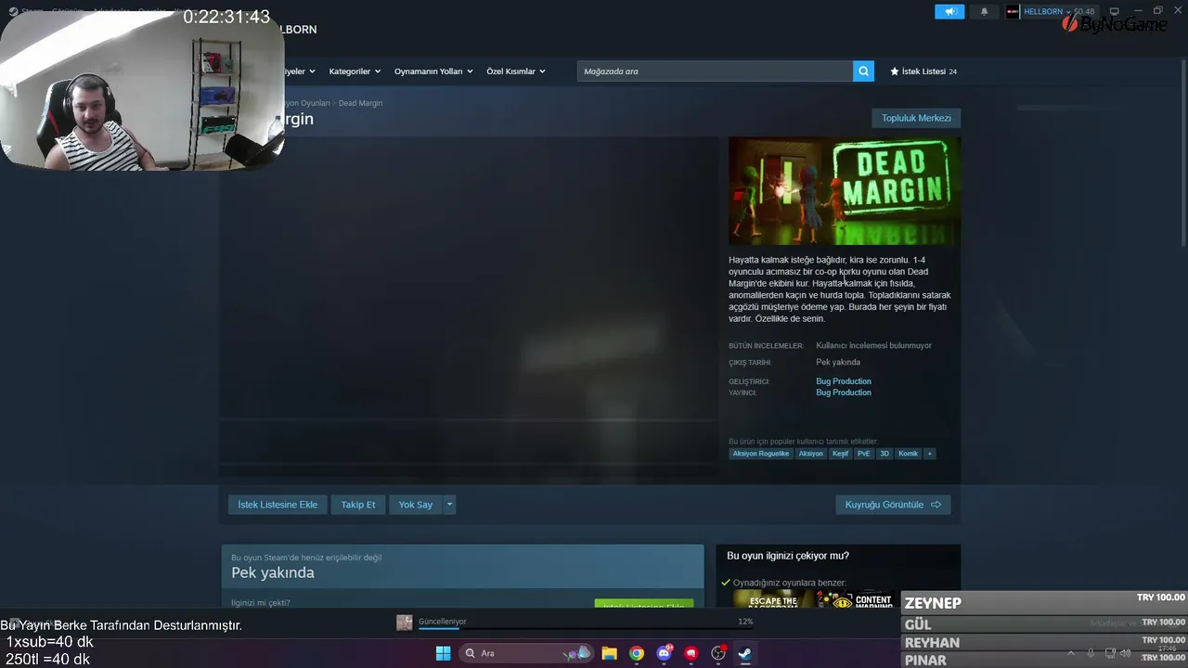The image size is (1188, 668).
Task: Open File Explorer from the taskbar
Action: pyautogui.click(x=610, y=653)
